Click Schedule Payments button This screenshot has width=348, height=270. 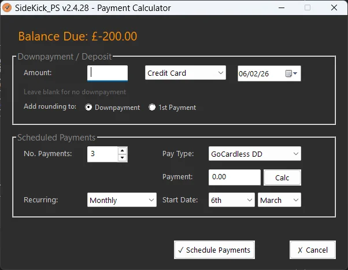pyautogui.click(x=214, y=250)
